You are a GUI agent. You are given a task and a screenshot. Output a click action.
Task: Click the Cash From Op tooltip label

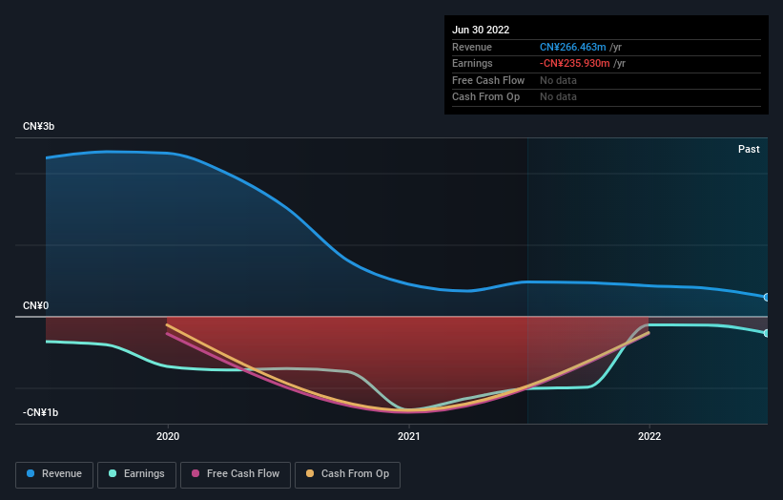485,97
